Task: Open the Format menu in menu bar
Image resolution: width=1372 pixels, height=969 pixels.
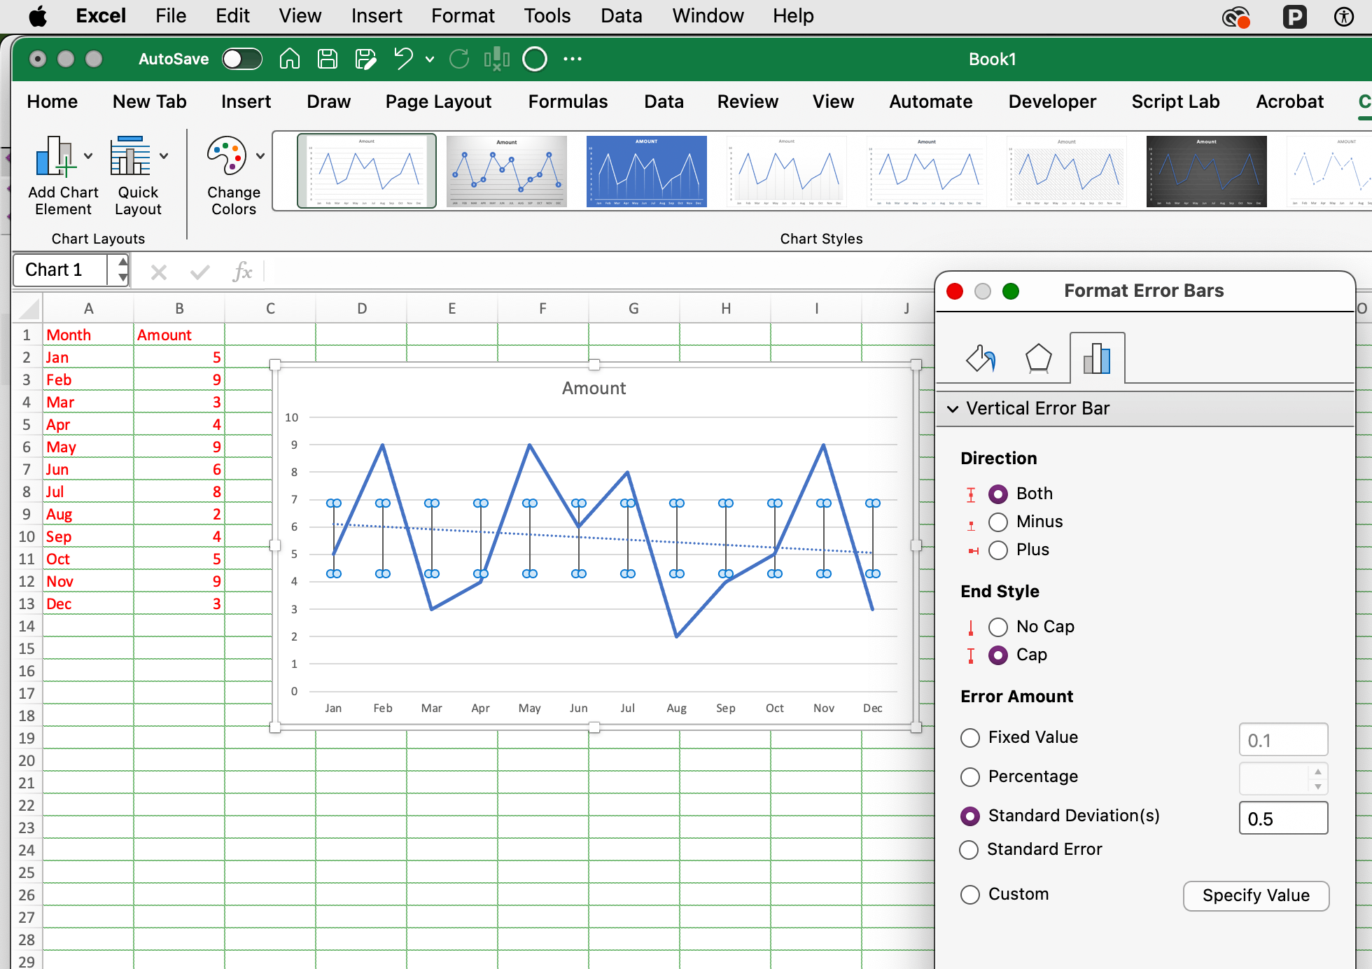Action: 462,15
